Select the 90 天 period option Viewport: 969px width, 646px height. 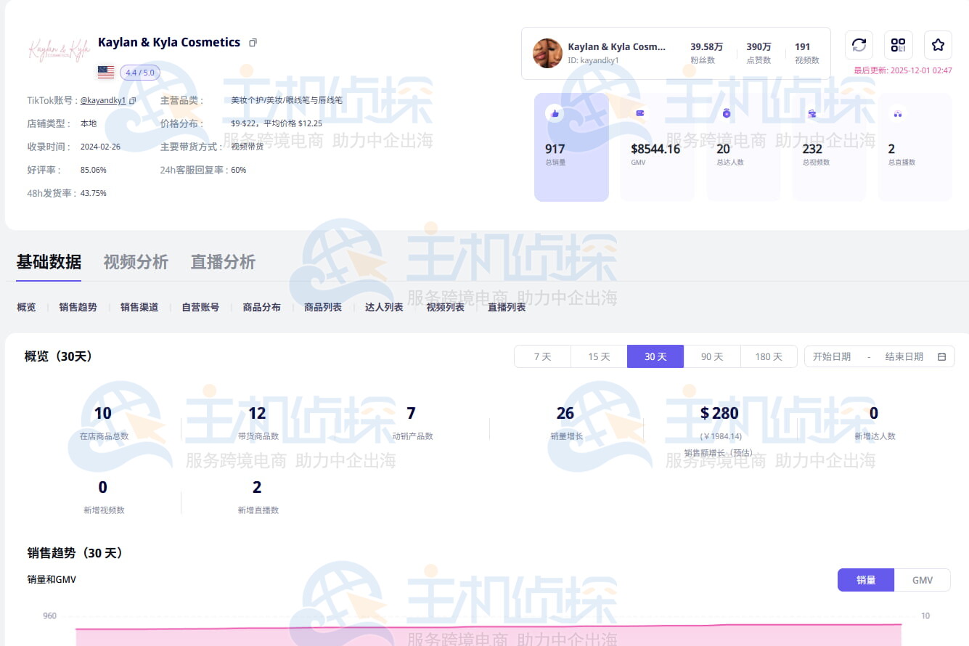pyautogui.click(x=712, y=356)
